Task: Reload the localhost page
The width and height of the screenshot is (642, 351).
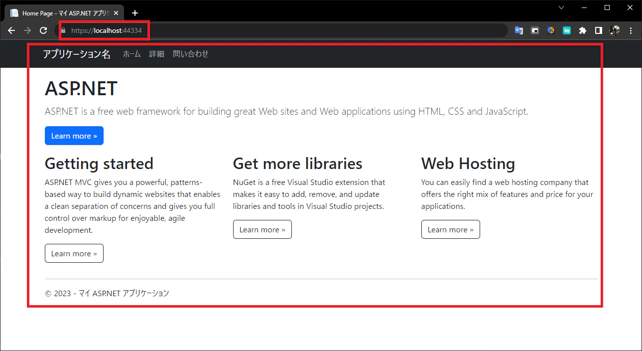Action: pos(43,30)
